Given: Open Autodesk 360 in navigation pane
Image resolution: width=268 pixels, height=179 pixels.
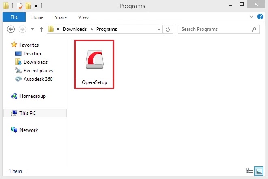Looking at the screenshot, I should point(38,79).
